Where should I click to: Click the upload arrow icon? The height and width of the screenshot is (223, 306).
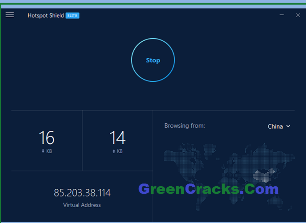tap(114, 151)
